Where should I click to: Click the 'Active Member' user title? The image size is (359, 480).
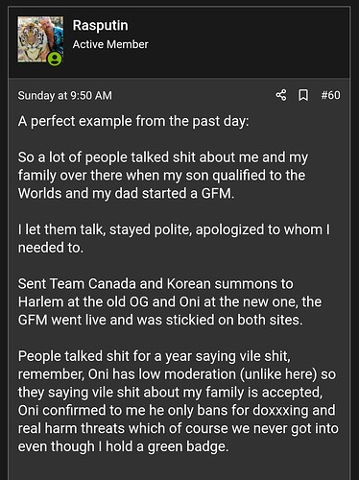(110, 44)
